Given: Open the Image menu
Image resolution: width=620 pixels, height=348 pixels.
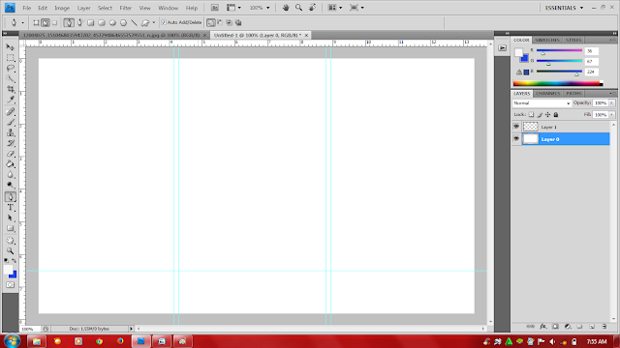Looking at the screenshot, I should point(62,8).
